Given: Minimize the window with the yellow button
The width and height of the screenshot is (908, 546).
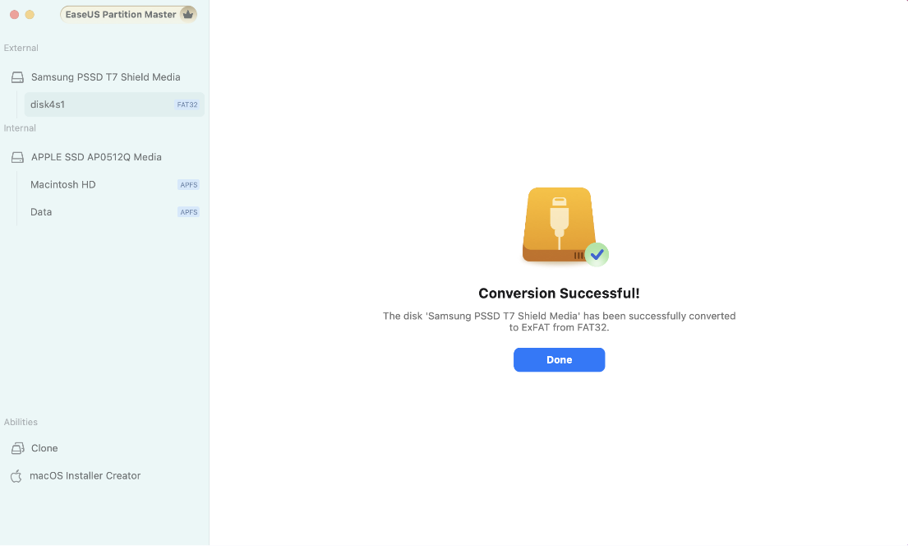Looking at the screenshot, I should point(30,15).
